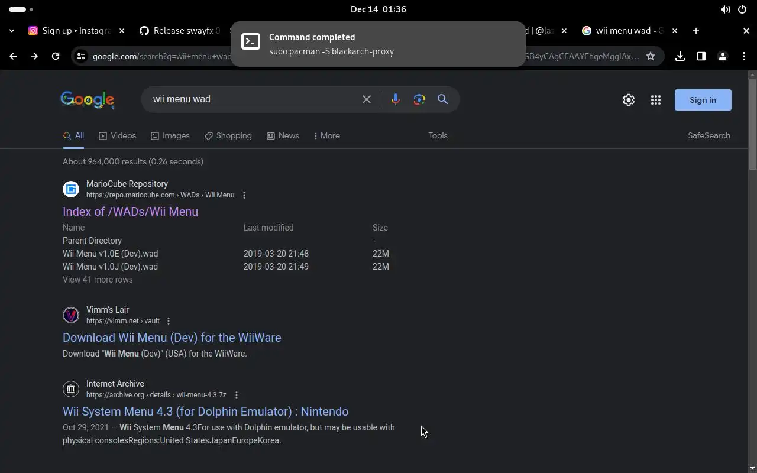The image size is (757, 473).
Task: Click the Internet Archive favicon
Action: click(71, 389)
